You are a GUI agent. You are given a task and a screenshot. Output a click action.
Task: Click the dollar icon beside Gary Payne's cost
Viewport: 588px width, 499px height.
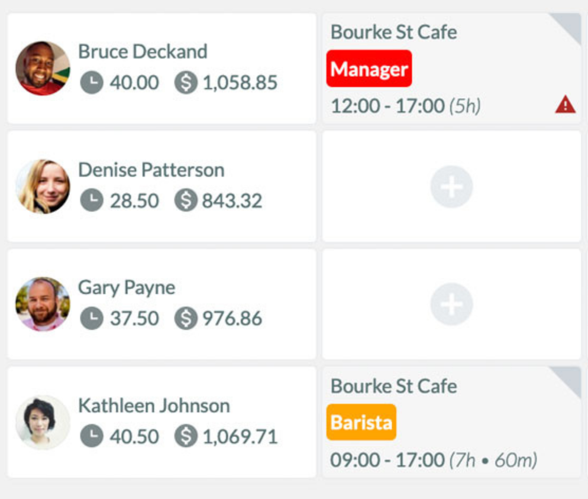click(185, 319)
